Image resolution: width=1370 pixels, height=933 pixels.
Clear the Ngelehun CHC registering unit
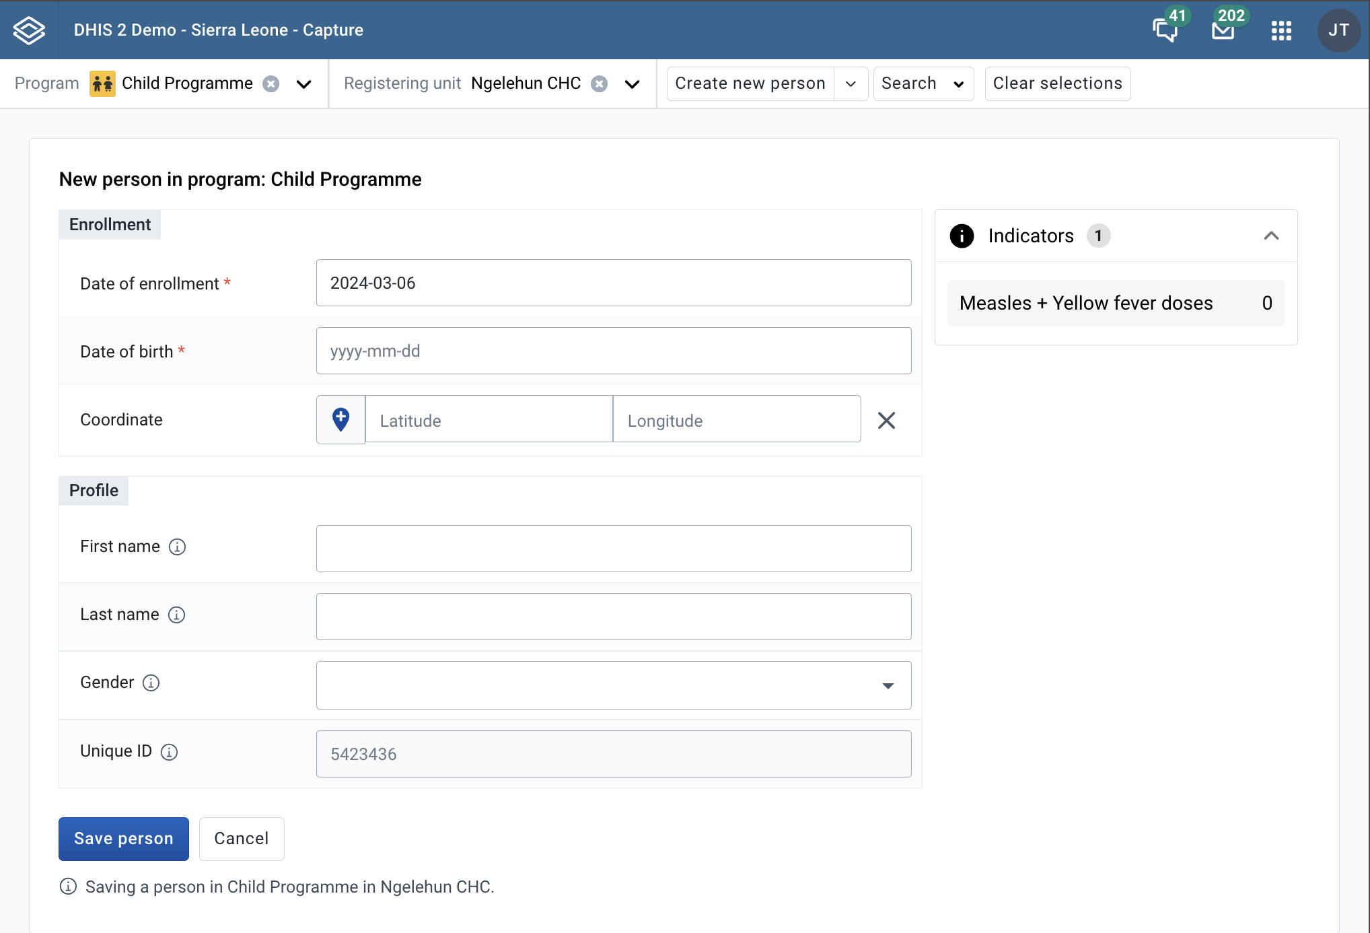(599, 83)
